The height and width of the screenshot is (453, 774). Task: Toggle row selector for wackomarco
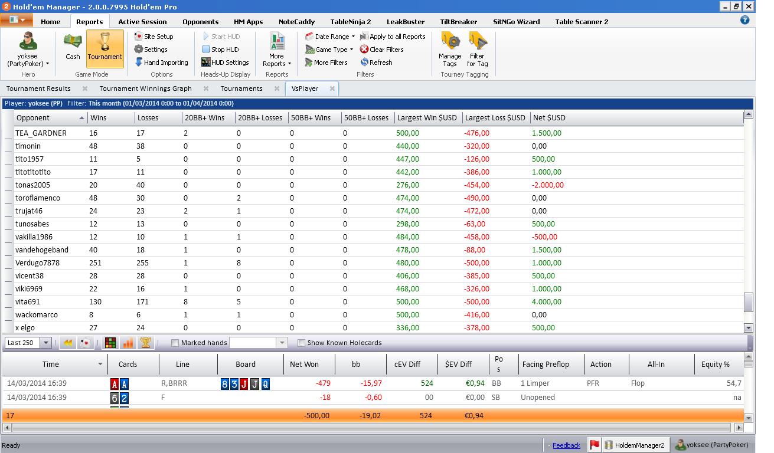[8, 315]
